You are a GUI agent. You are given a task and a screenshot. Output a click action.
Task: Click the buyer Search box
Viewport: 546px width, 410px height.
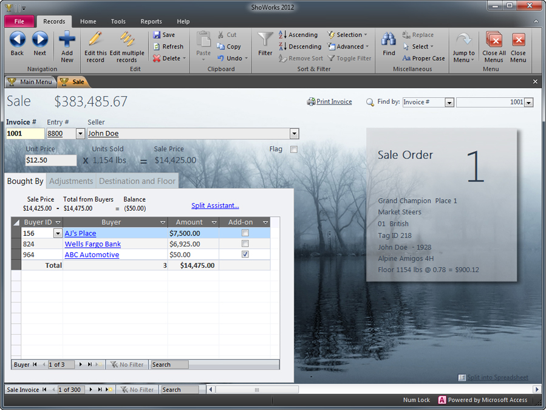coord(169,364)
